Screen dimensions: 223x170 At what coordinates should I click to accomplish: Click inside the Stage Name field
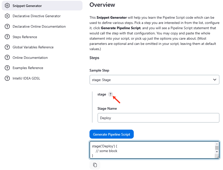[158, 118]
